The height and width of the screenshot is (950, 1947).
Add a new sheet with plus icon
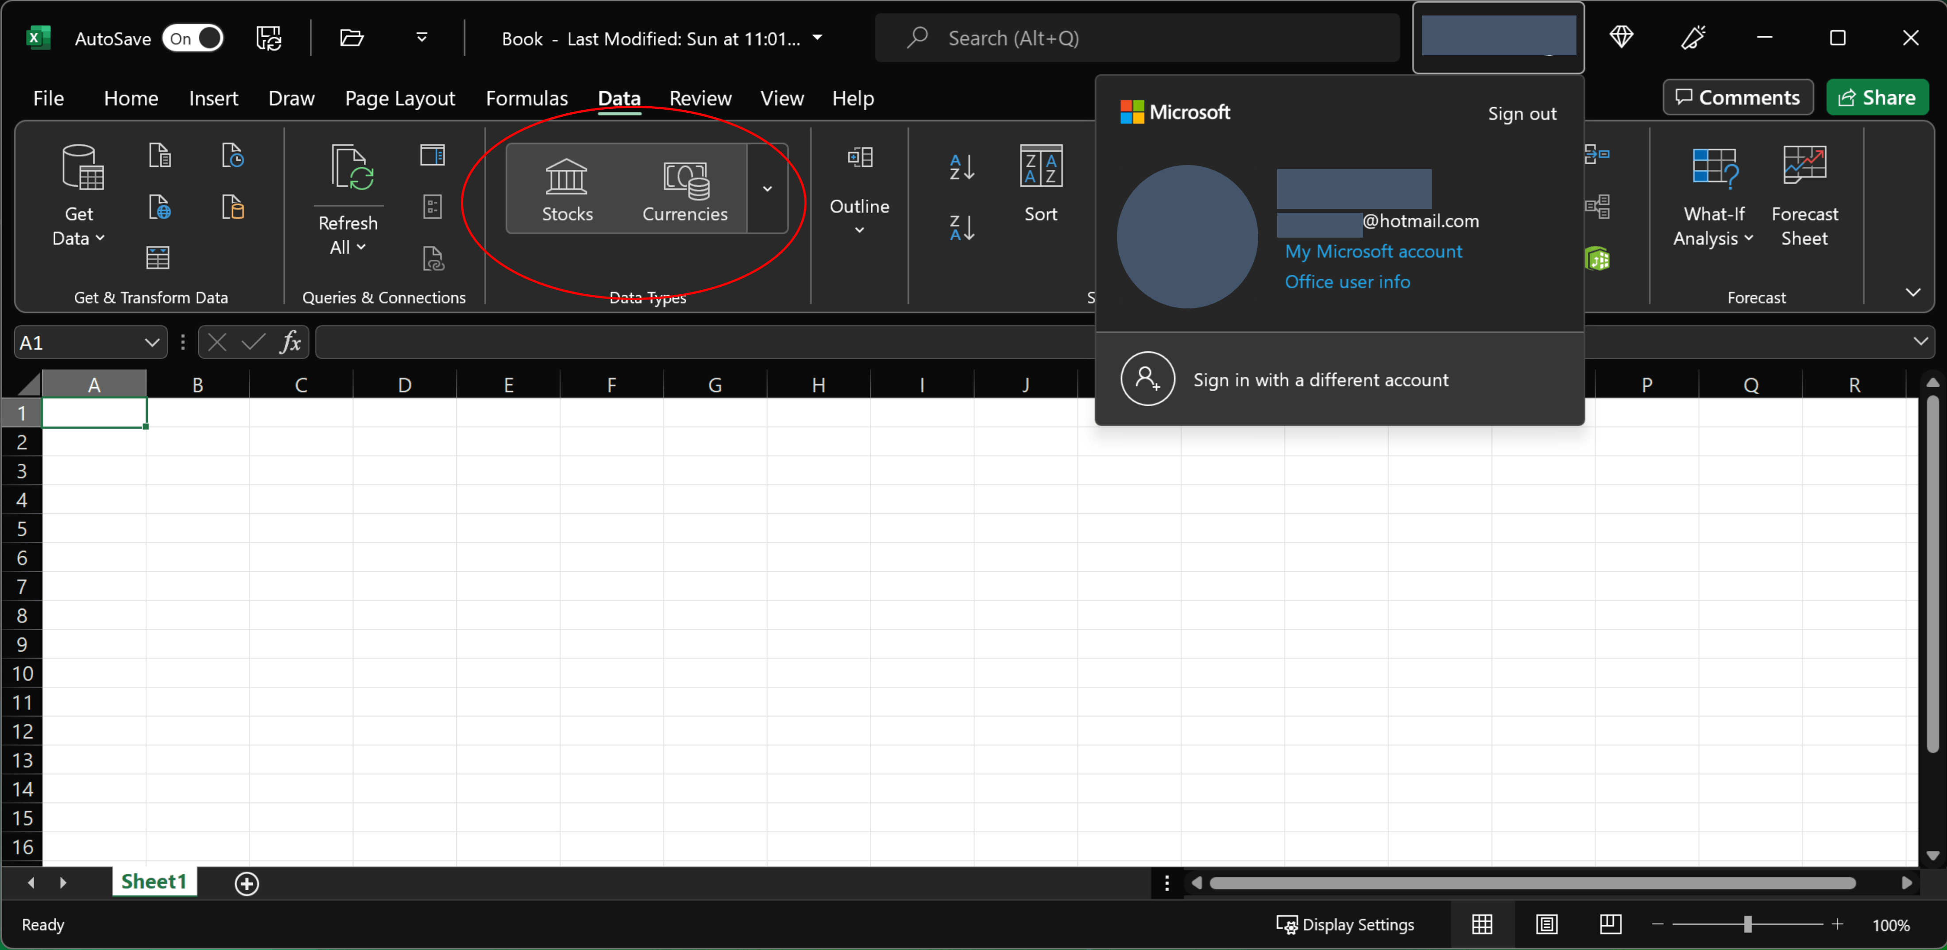click(247, 883)
